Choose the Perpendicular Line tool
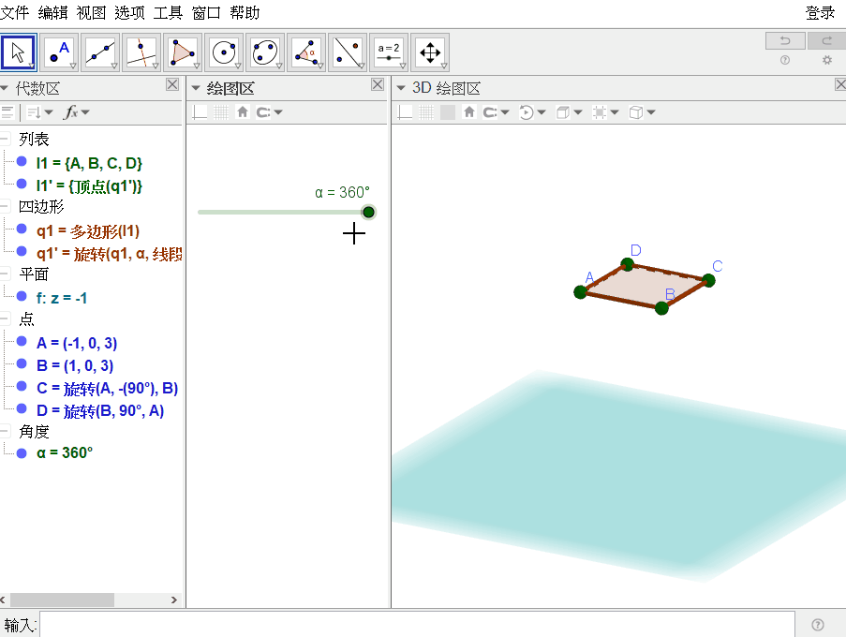Image resolution: width=846 pixels, height=637 pixels. coord(141,52)
